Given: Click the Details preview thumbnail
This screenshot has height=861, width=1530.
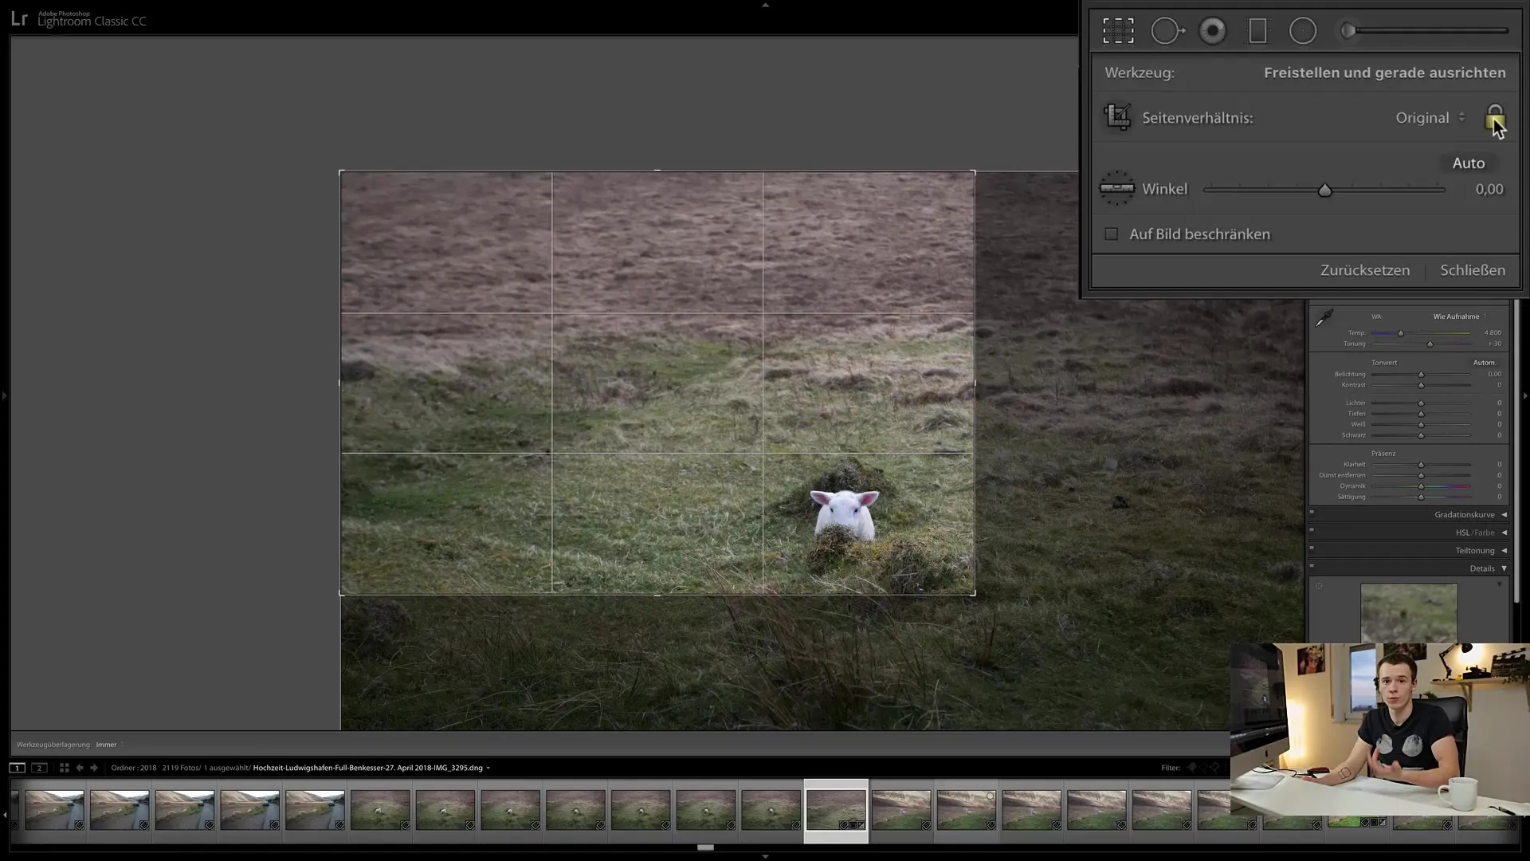Looking at the screenshot, I should pyautogui.click(x=1408, y=612).
